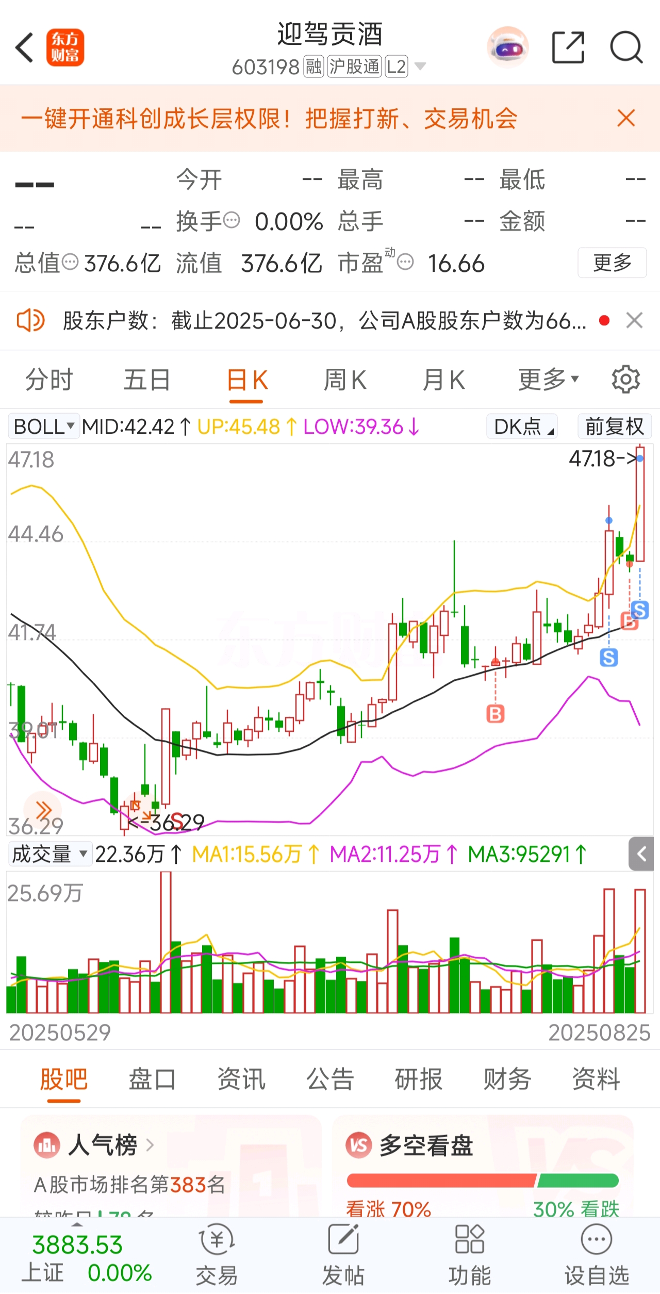Expand the stock code dropdown triangle

pyautogui.click(x=420, y=66)
